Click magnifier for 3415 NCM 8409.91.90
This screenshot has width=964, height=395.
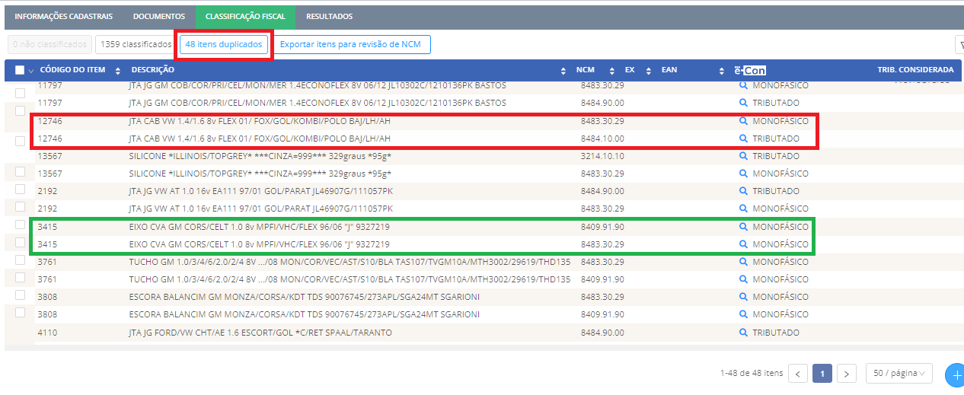coord(743,227)
